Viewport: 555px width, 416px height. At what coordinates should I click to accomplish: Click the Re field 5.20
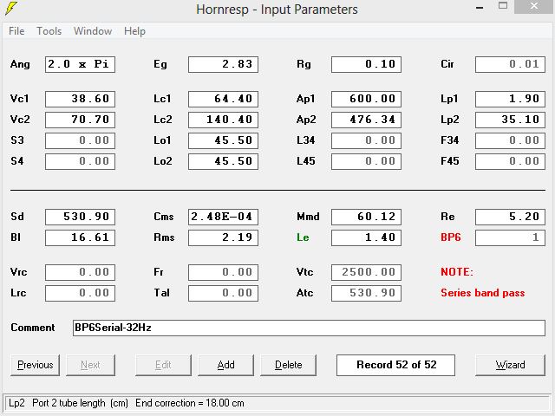[511, 217]
